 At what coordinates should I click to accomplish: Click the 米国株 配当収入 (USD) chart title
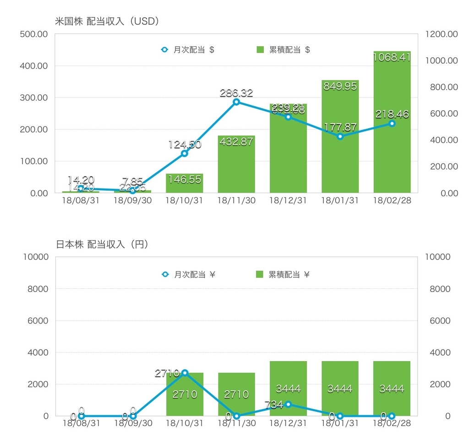click(107, 21)
